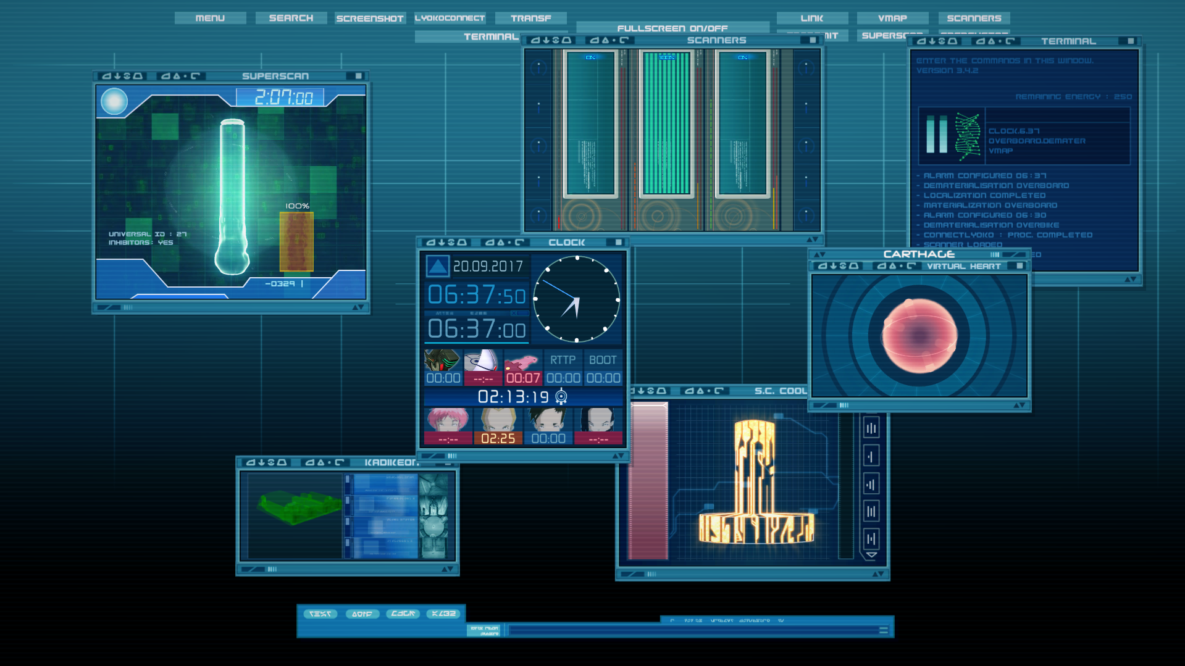Toggle the square button on Superscan title bar
Image resolution: width=1185 pixels, height=666 pixels.
[x=358, y=76]
